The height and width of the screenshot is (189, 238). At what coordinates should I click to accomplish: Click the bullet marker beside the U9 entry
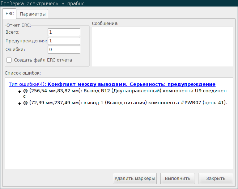20,92
